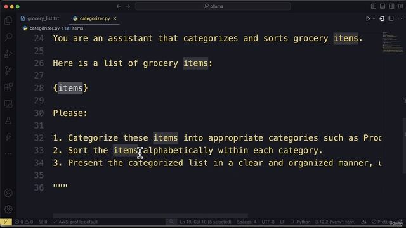The height and width of the screenshot is (228, 406).
Task: Click the Ln 19, Col 10 position indicator
Action: click(206, 222)
